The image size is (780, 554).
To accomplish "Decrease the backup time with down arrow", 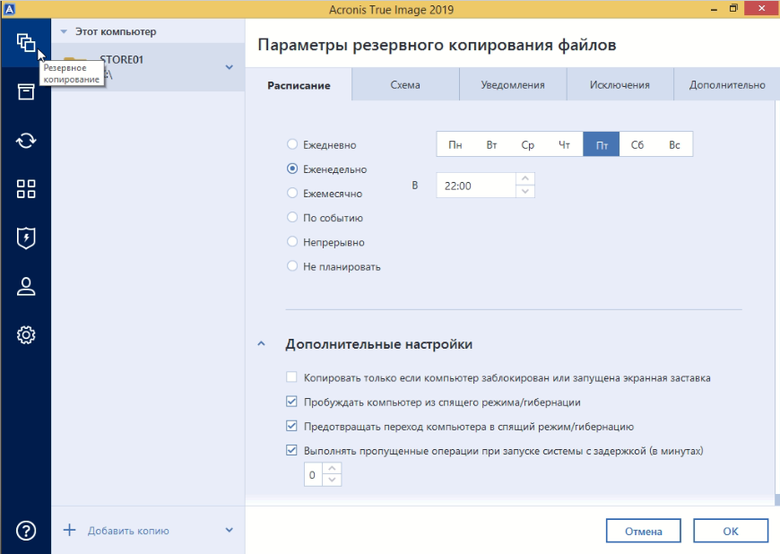I will [525, 192].
